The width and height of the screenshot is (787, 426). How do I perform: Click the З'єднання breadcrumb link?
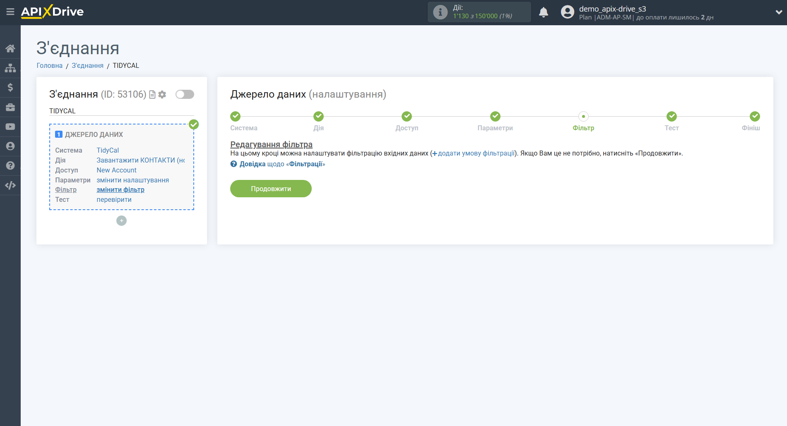coord(87,66)
